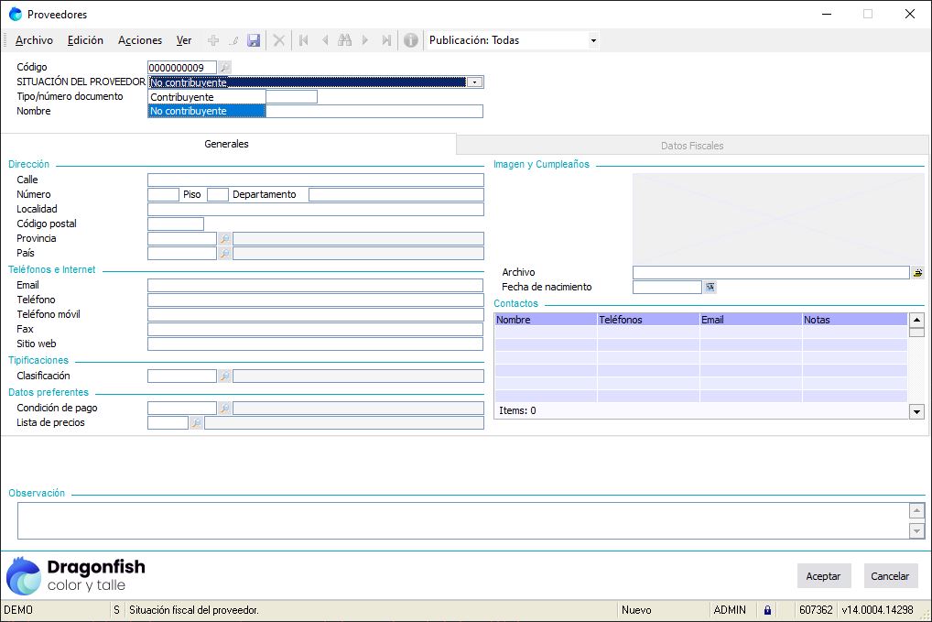Open Condición de pago lookup icon

point(224,408)
